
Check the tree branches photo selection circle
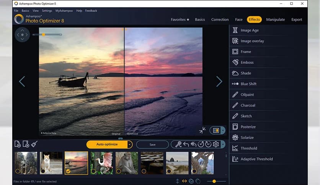coord(194,171)
